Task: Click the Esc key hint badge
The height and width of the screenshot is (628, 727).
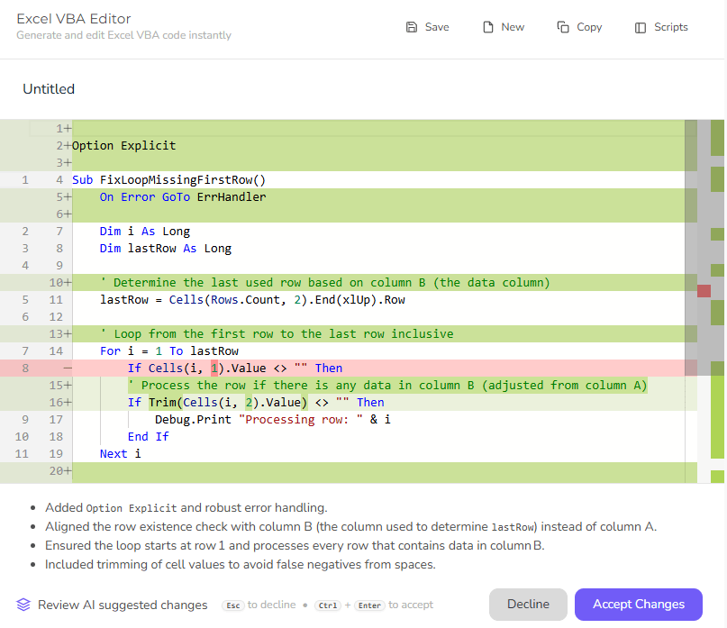Action: (232, 605)
